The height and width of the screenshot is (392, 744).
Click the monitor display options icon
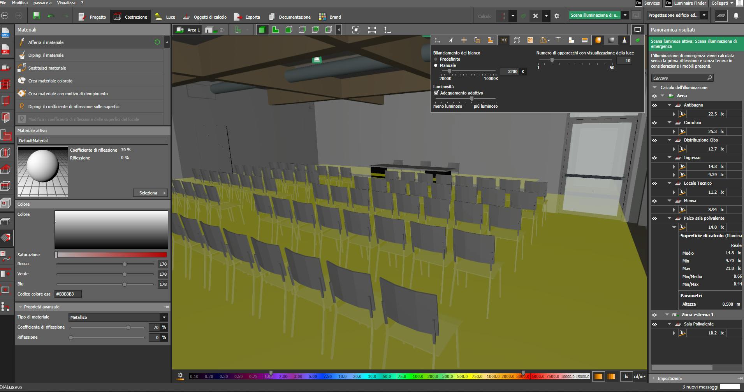[637, 30]
